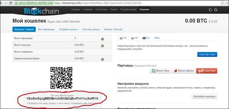Screen dimensions: 229x109
Task: Click the bookmark star in the address bar
Action: [222, 3]
